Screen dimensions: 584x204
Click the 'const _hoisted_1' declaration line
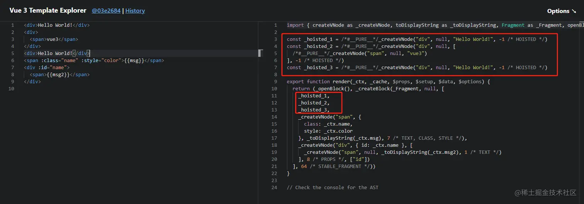[x=417, y=39]
